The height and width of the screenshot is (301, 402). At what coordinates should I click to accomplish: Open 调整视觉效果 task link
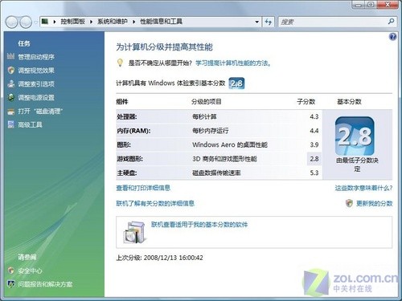click(x=36, y=71)
